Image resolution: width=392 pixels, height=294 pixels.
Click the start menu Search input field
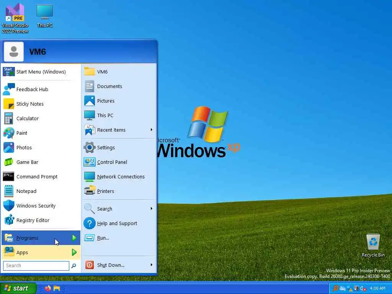(x=36, y=266)
